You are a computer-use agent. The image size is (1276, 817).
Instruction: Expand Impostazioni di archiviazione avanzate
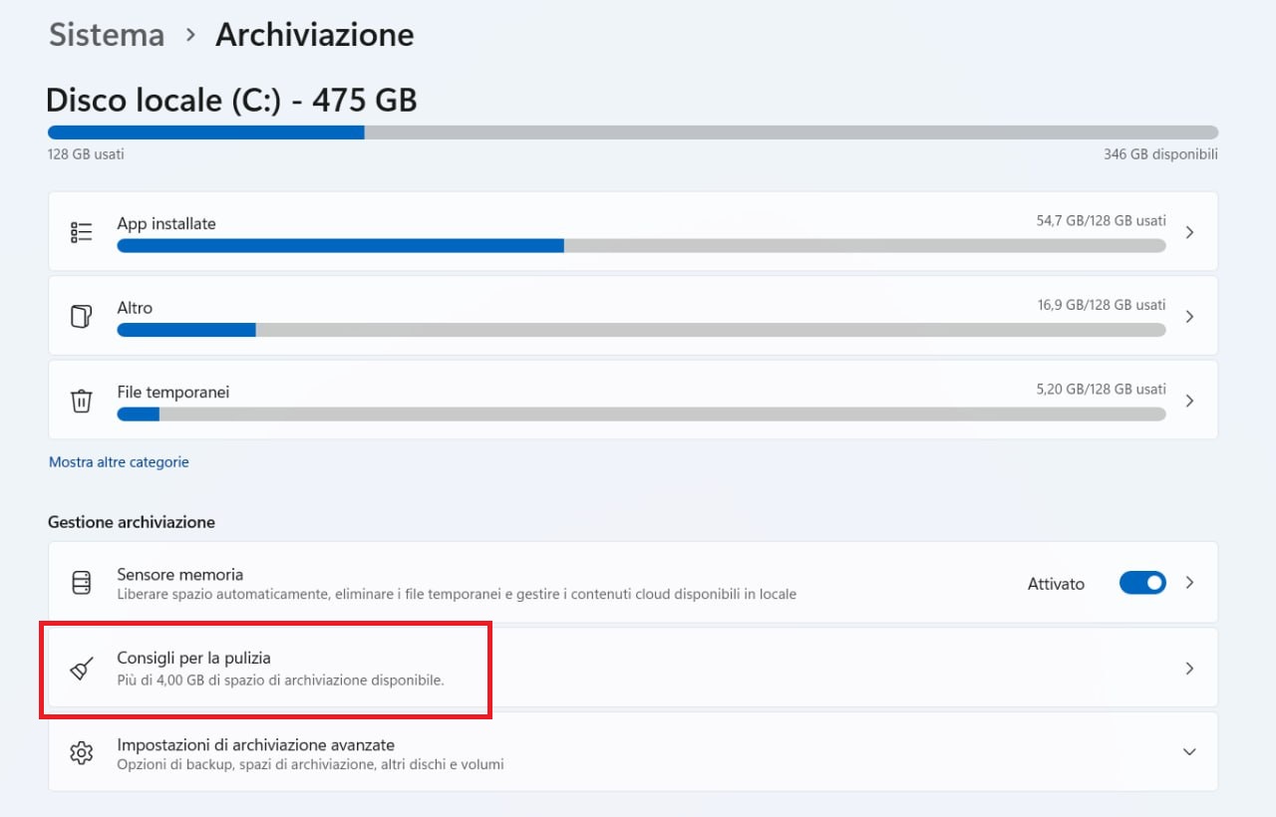click(1189, 752)
